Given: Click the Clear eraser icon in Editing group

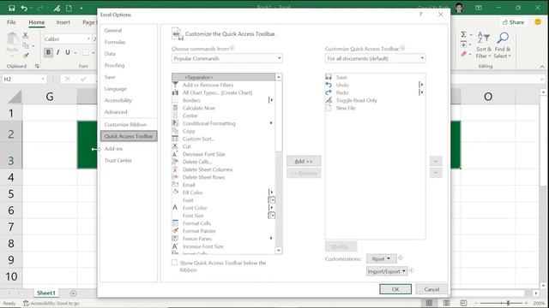Looking at the screenshot, I should [x=464, y=54].
